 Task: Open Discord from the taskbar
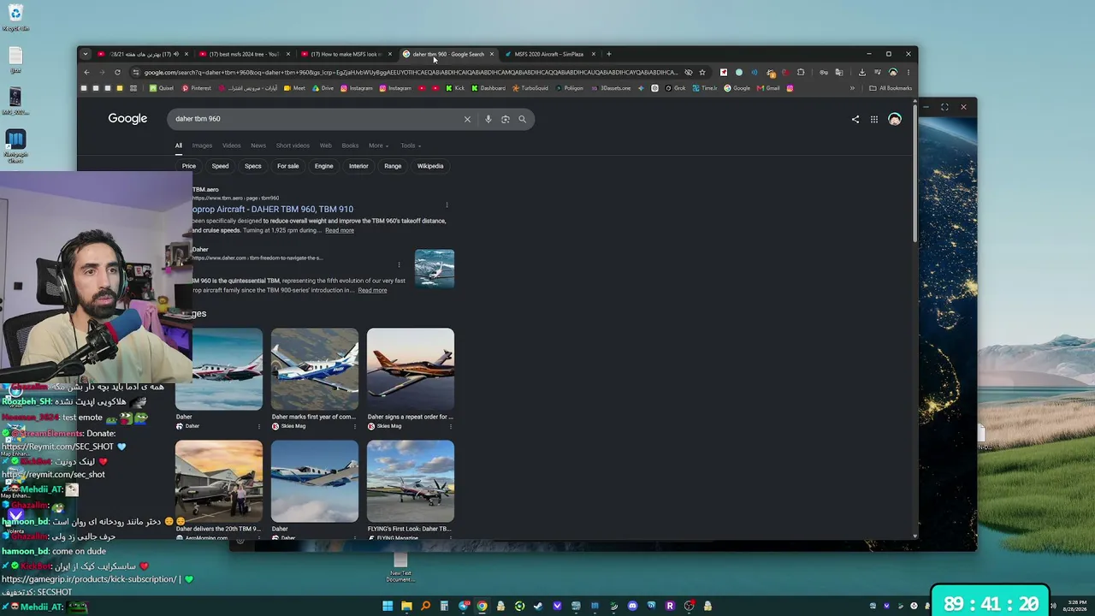(632, 606)
